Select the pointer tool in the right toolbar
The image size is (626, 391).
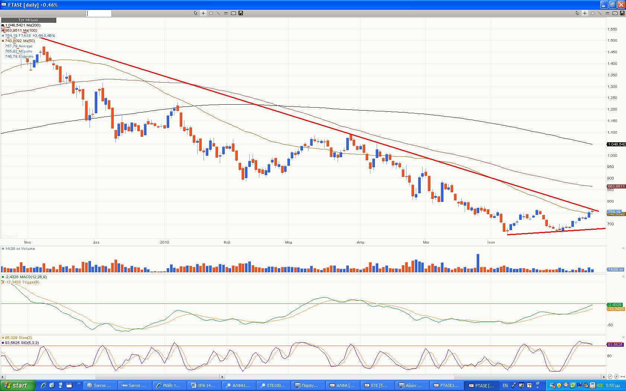click(577, 13)
